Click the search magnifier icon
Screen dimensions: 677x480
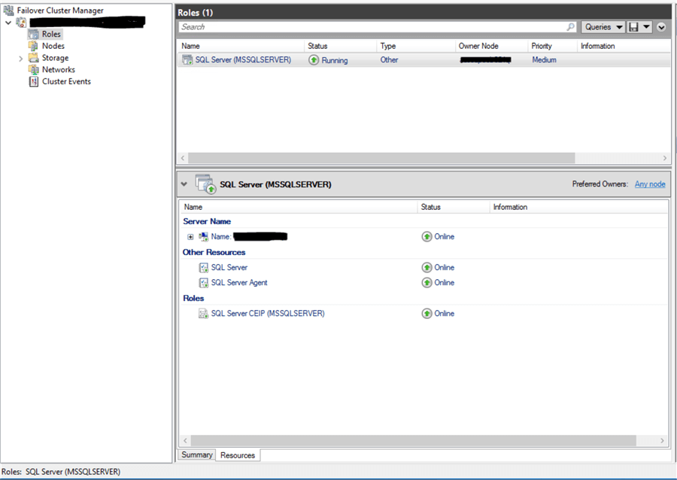(570, 27)
